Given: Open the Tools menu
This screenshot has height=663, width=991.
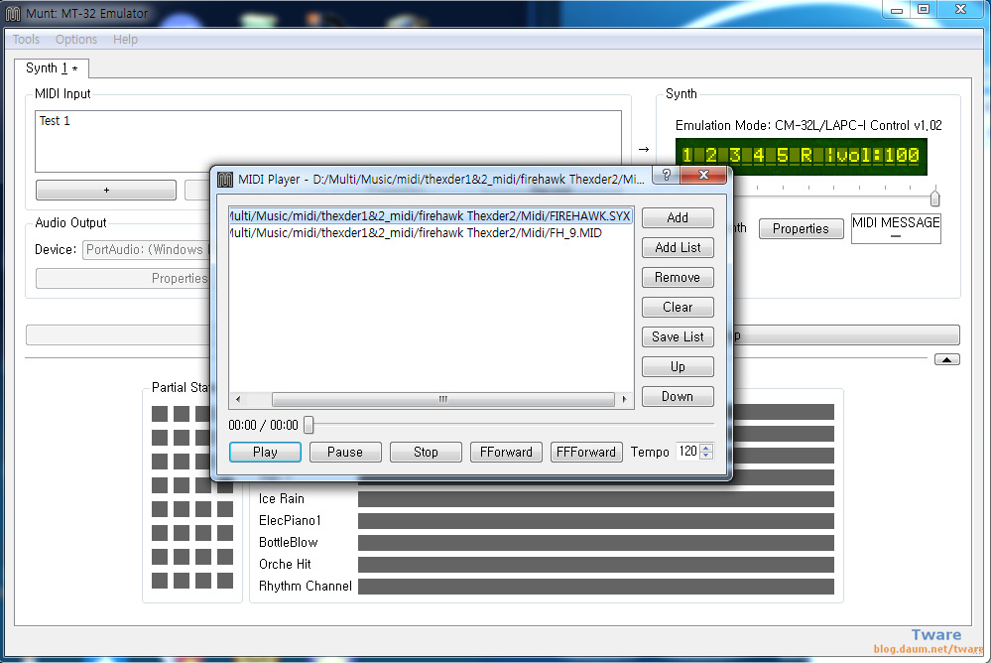Looking at the screenshot, I should click(x=26, y=40).
